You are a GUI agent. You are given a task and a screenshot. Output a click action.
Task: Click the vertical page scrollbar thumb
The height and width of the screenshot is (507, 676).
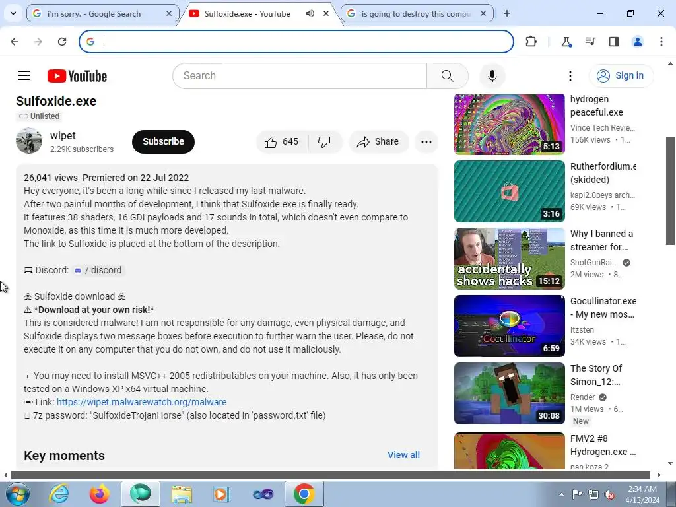tap(670, 191)
